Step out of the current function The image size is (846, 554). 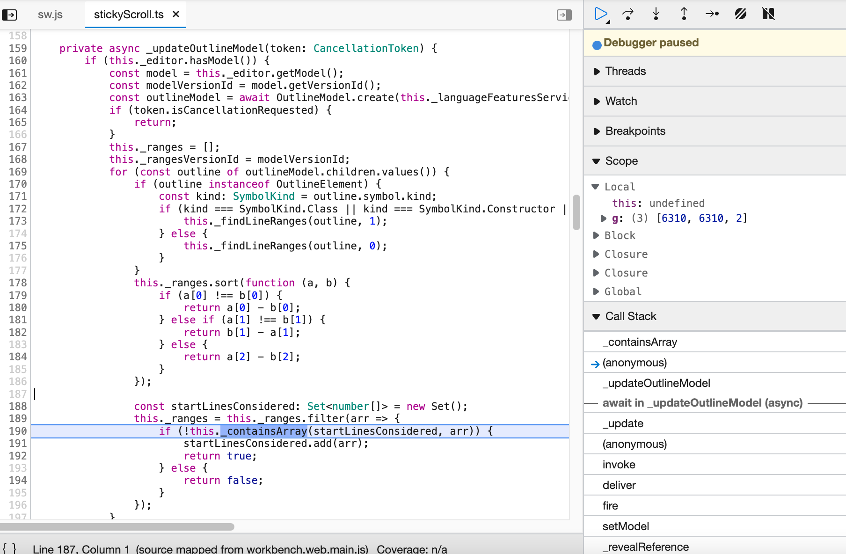(x=684, y=15)
